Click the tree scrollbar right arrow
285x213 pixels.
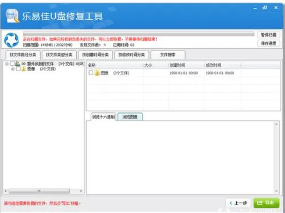pyautogui.click(x=81, y=191)
